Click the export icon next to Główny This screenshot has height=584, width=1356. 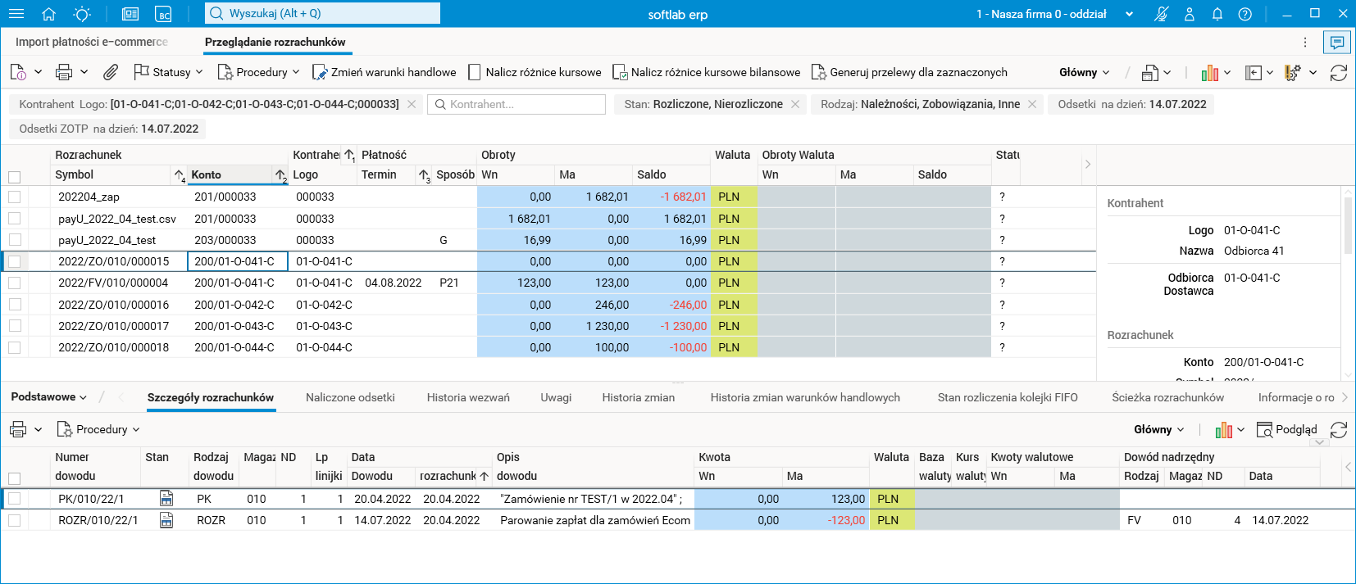pos(1150,73)
